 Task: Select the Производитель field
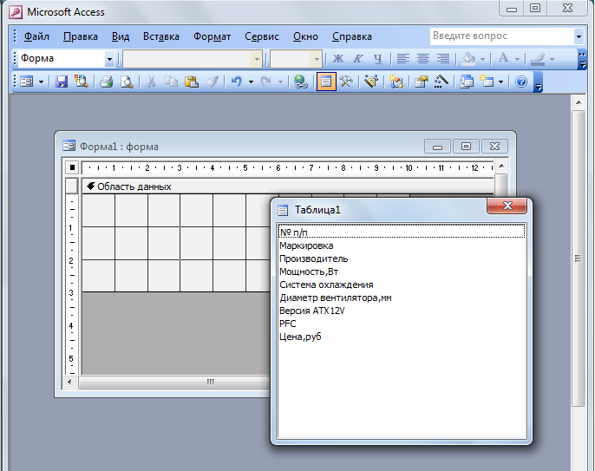[402, 258]
